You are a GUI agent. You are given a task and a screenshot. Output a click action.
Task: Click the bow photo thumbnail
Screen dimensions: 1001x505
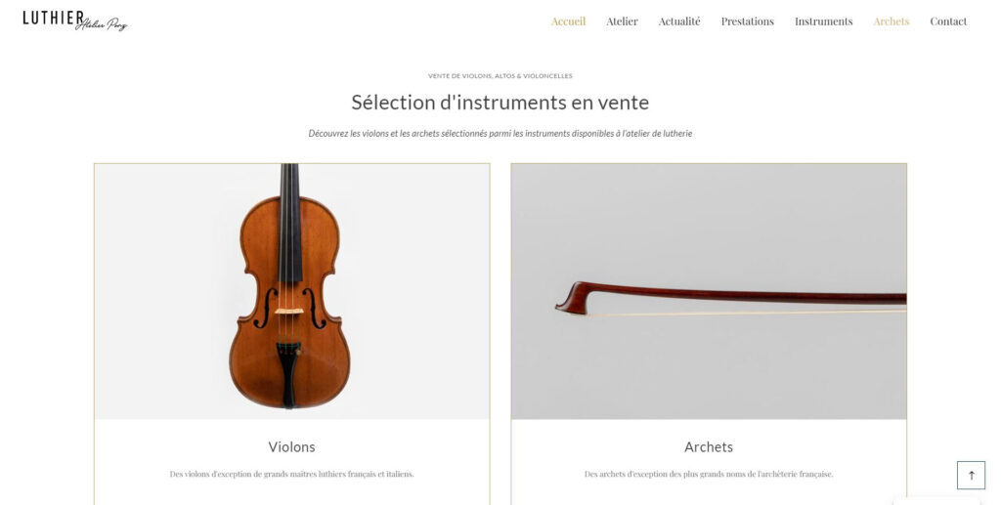coord(709,291)
